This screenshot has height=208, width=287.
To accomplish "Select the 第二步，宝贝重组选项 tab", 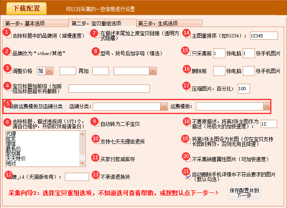I will (103, 23).
